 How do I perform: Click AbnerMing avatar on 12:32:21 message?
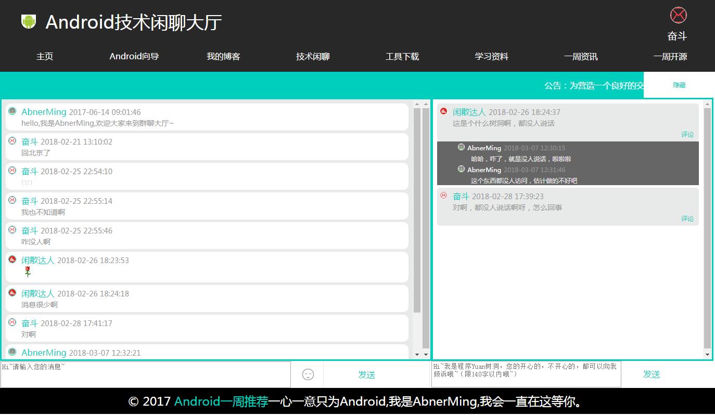12,352
